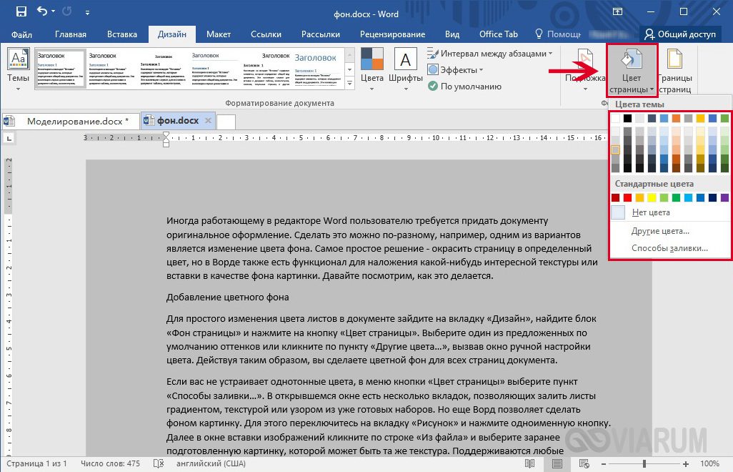Select standard light blue color swatch
Image resolution: width=733 pixels, height=472 pixels.
[688, 198]
